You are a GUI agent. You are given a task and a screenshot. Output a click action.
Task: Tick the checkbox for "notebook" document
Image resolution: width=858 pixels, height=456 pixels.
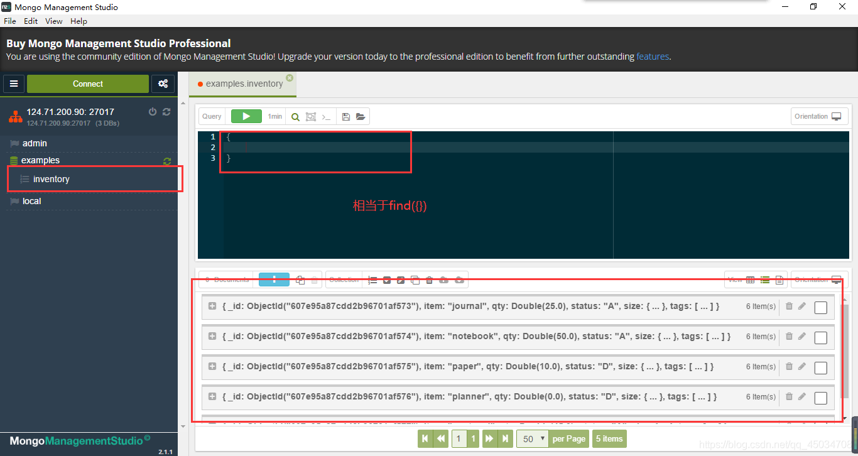[820, 338]
